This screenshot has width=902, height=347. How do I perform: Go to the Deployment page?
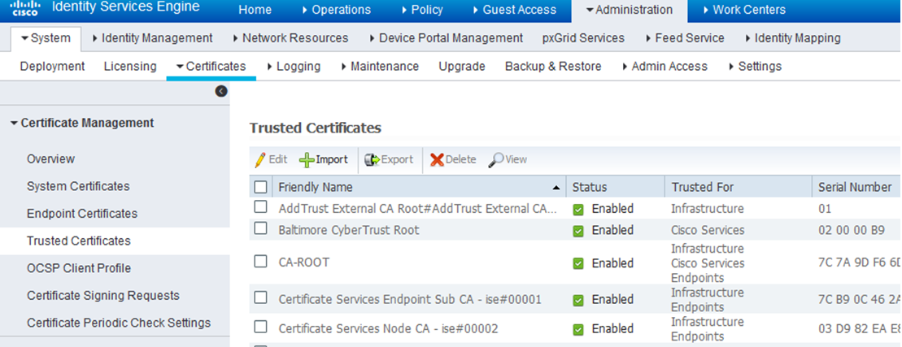click(x=52, y=67)
